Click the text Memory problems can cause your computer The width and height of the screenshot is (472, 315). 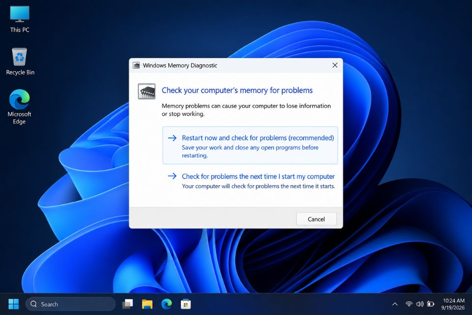tap(246, 110)
